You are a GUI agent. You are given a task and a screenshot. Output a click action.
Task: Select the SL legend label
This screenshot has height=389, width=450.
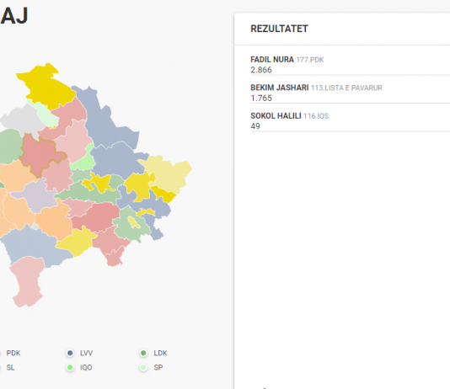click(10, 367)
